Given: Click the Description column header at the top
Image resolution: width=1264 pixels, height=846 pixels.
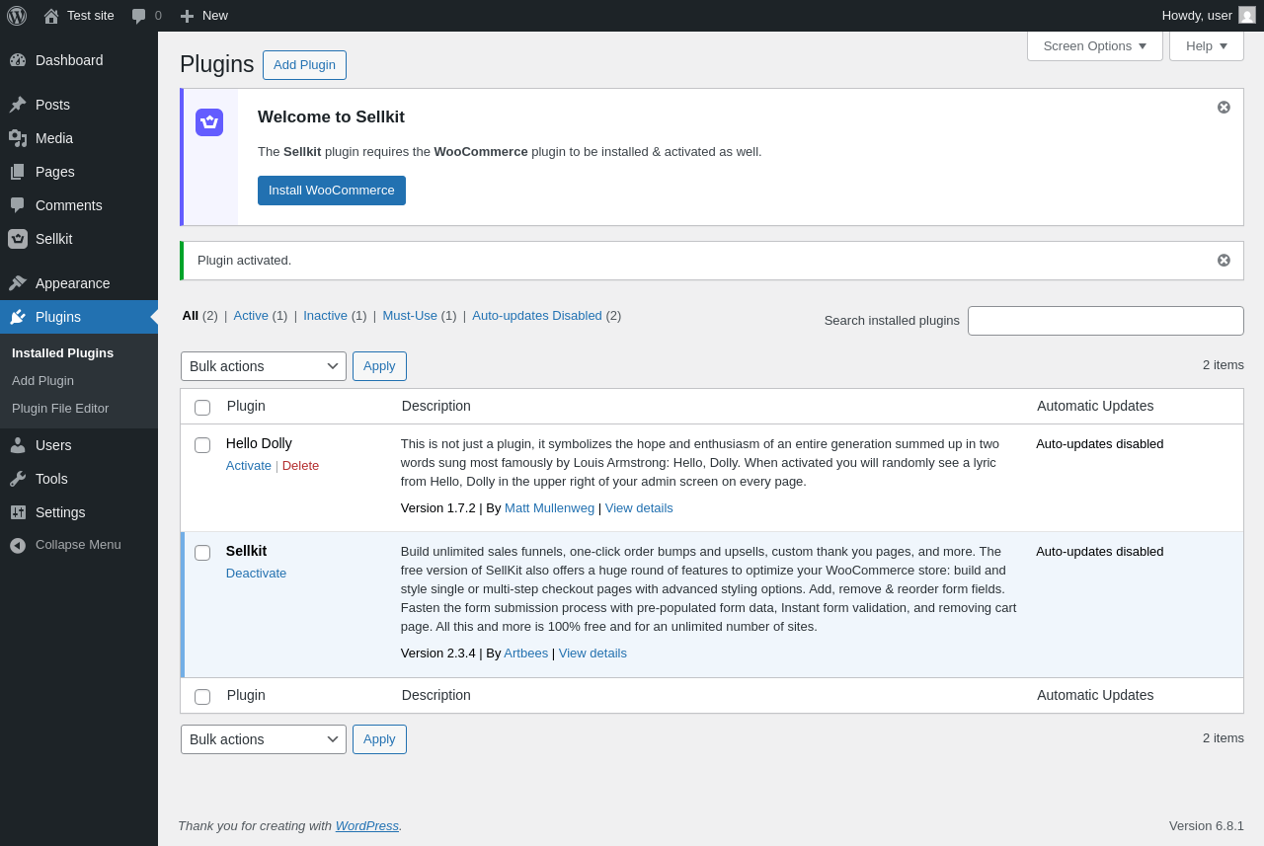Looking at the screenshot, I should 436,406.
